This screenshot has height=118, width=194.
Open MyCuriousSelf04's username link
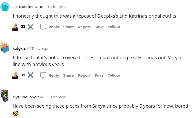click(28, 97)
